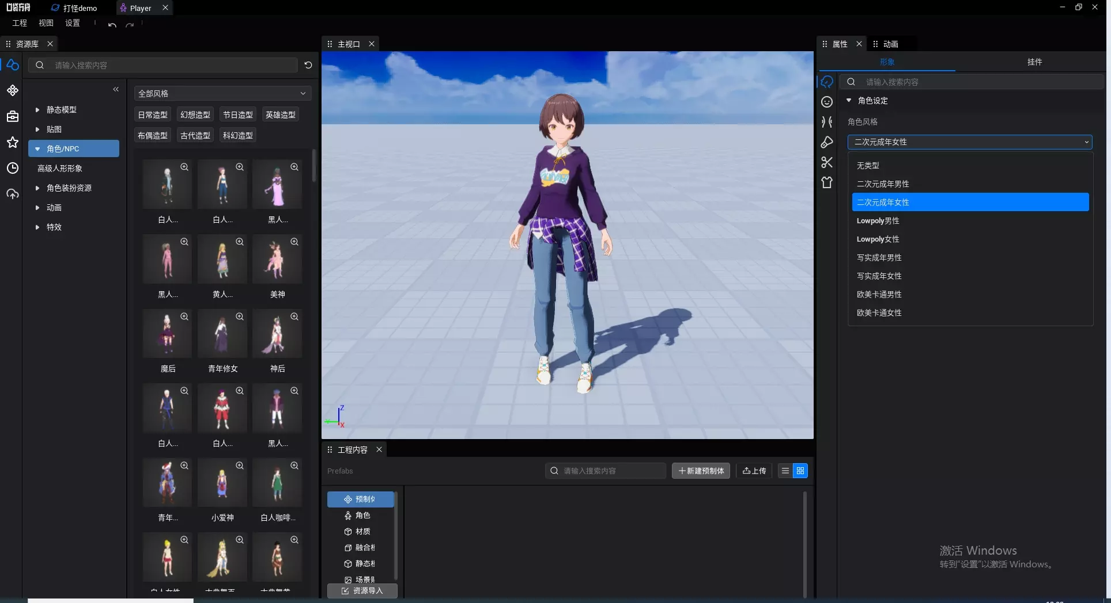Zoom preview of the 小爱神 character

coord(240,465)
